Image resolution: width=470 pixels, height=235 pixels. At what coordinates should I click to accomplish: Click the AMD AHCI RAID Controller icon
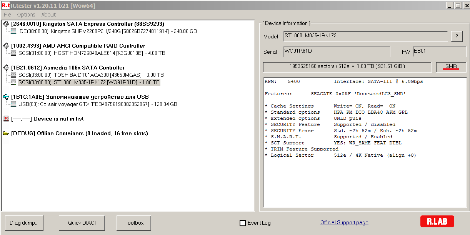6,46
